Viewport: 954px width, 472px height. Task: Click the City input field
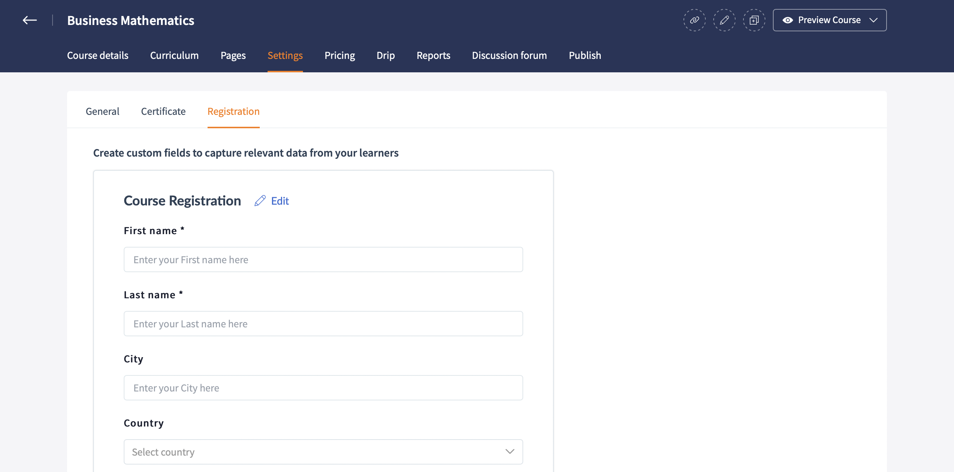click(323, 388)
